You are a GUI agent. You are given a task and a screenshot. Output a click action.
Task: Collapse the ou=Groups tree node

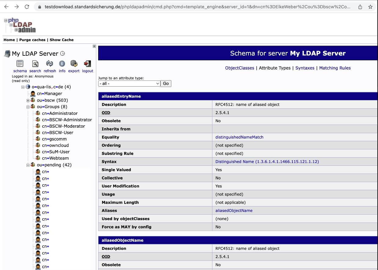[x=28, y=107]
